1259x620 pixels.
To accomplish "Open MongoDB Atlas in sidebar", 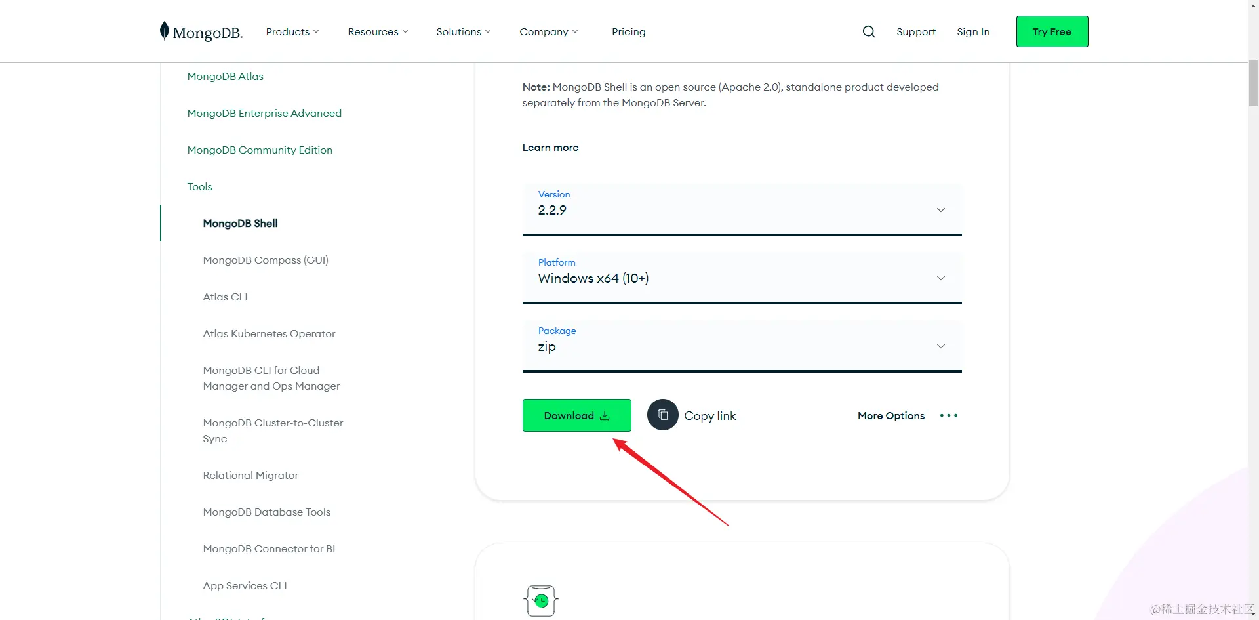I will [x=225, y=76].
